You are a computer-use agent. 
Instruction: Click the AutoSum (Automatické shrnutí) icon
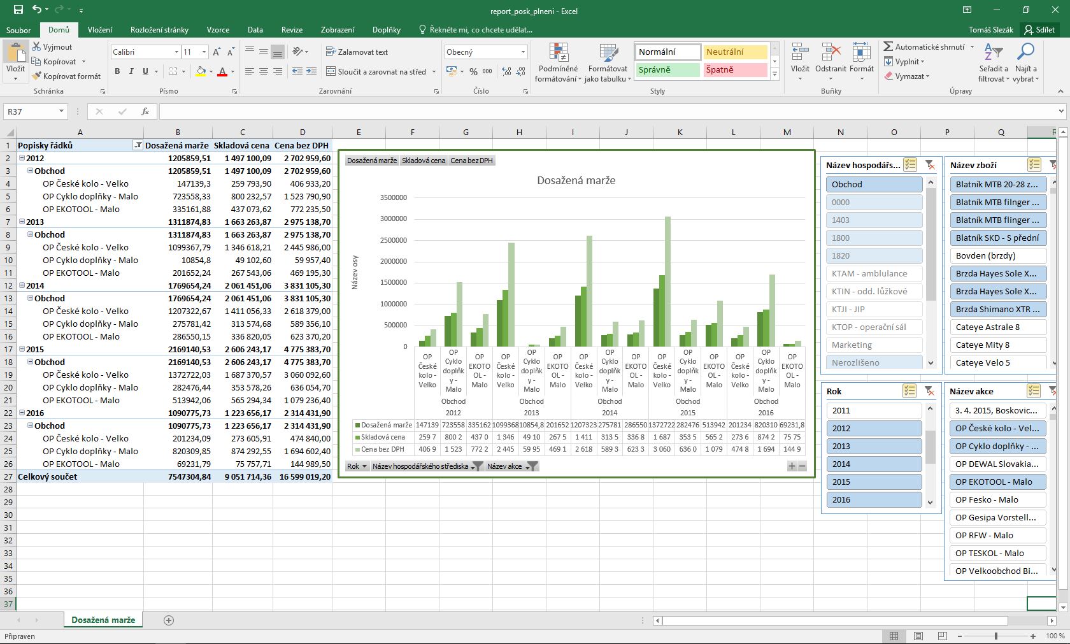click(x=888, y=47)
